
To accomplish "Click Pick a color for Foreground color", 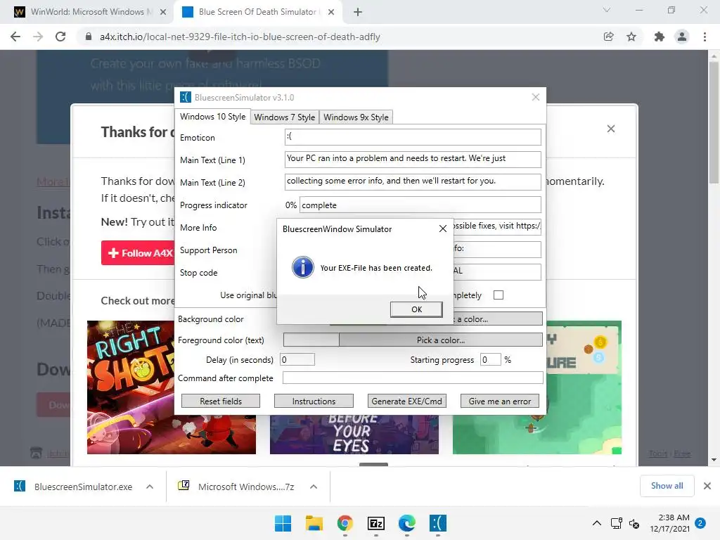I will (x=440, y=340).
